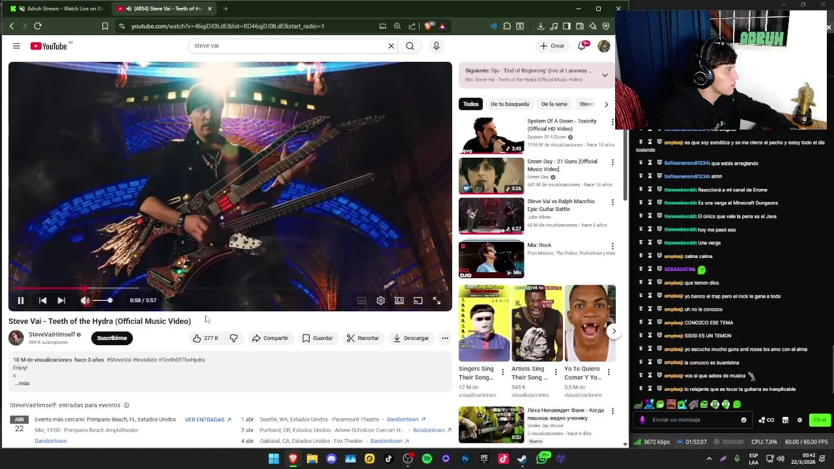Reload the page in browser
834x469 pixels.
(38, 26)
